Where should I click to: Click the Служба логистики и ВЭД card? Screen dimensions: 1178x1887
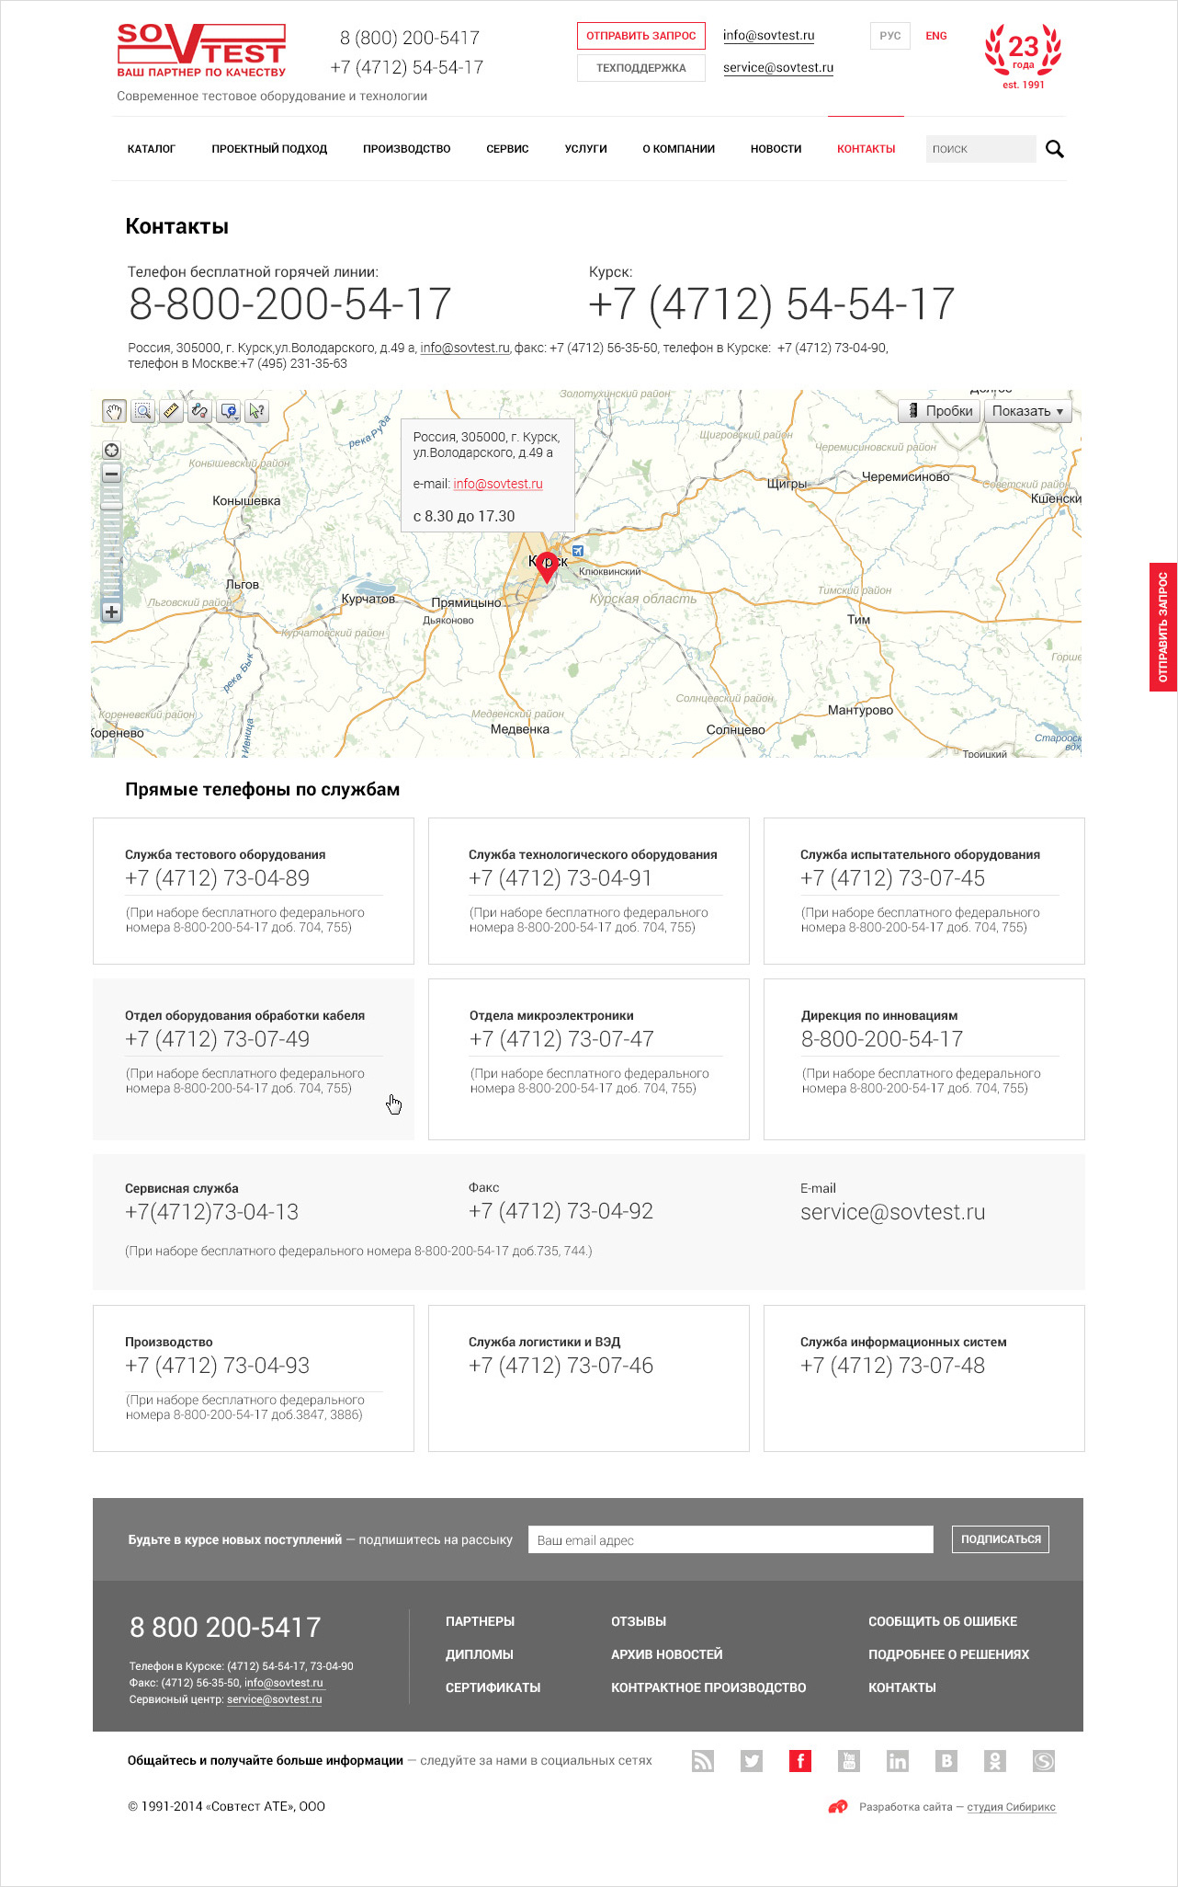pyautogui.click(x=589, y=1378)
